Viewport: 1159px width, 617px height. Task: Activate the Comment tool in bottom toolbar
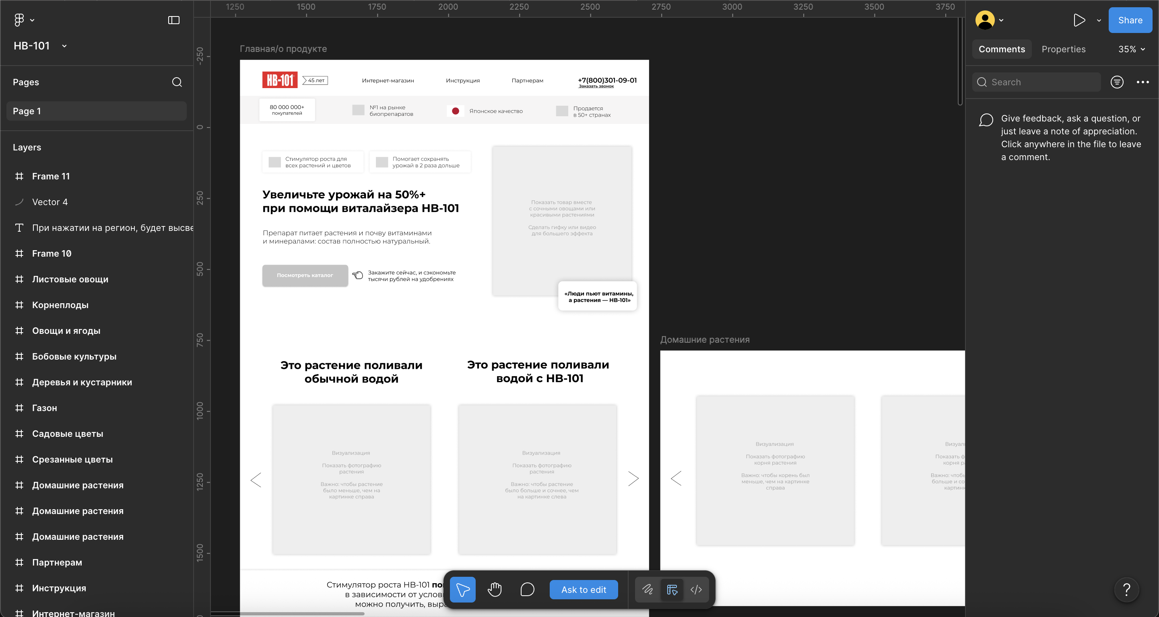point(527,590)
